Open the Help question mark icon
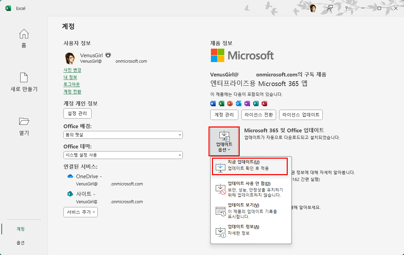The width and height of the screenshot is (404, 255). click(346, 8)
